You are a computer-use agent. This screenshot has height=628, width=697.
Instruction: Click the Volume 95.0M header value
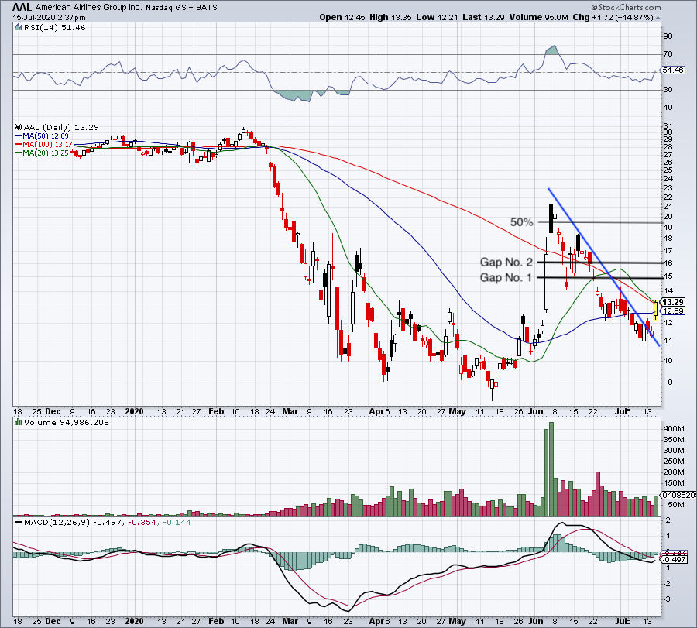[539, 18]
